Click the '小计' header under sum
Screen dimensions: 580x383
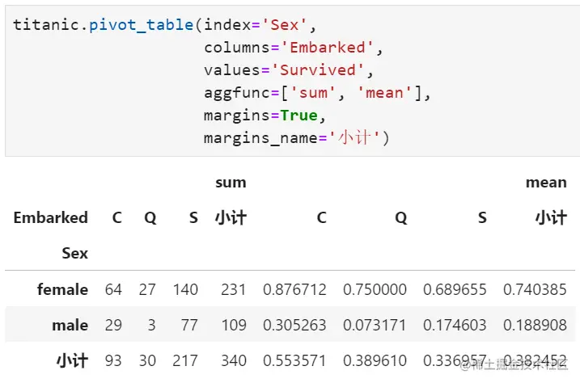point(231,217)
